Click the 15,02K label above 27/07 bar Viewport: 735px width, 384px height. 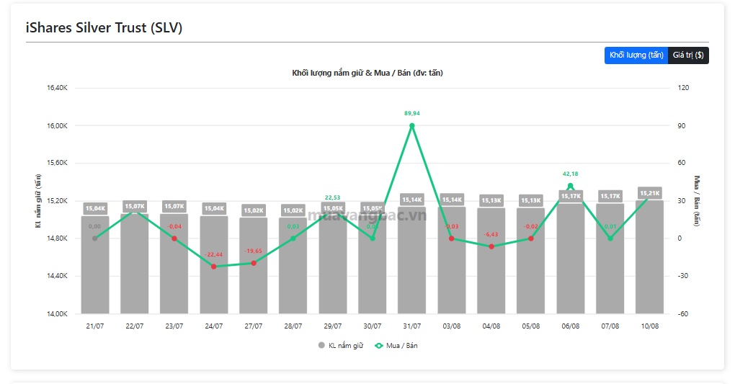point(254,210)
